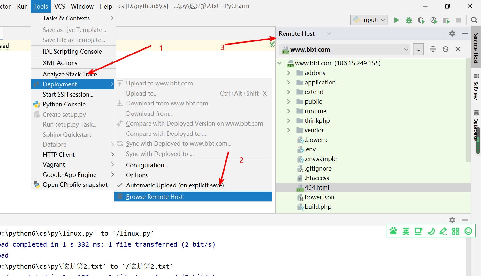The width and height of the screenshot is (481, 276).
Task: Collapse the www.bbt.com root node
Action: point(280,63)
